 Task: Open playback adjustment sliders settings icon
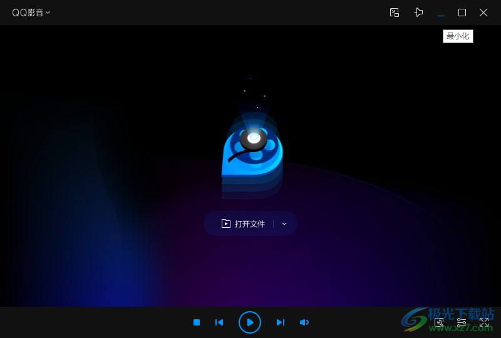[x=462, y=322]
